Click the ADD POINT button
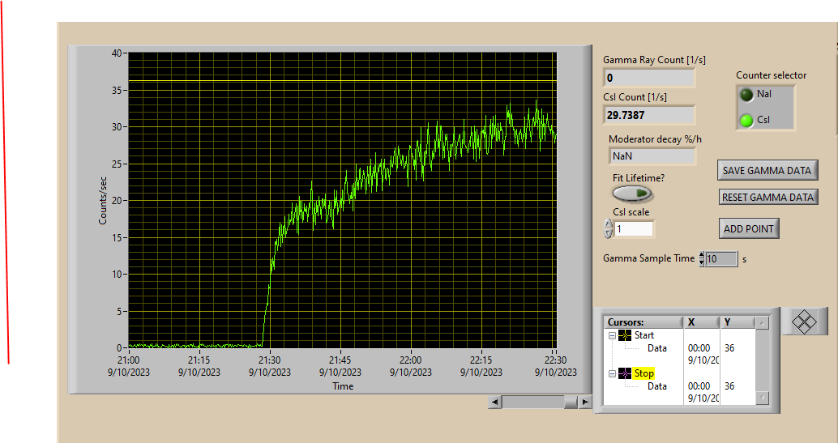 point(749,229)
